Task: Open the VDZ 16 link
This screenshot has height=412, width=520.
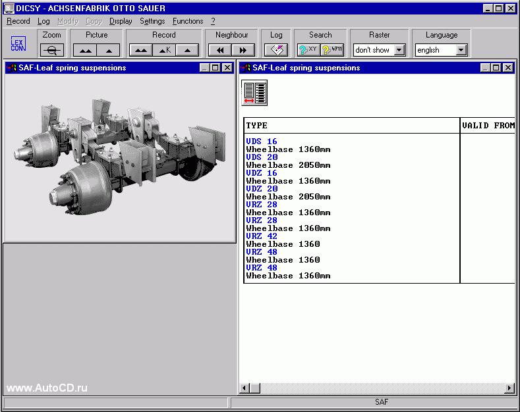Action: [262, 173]
